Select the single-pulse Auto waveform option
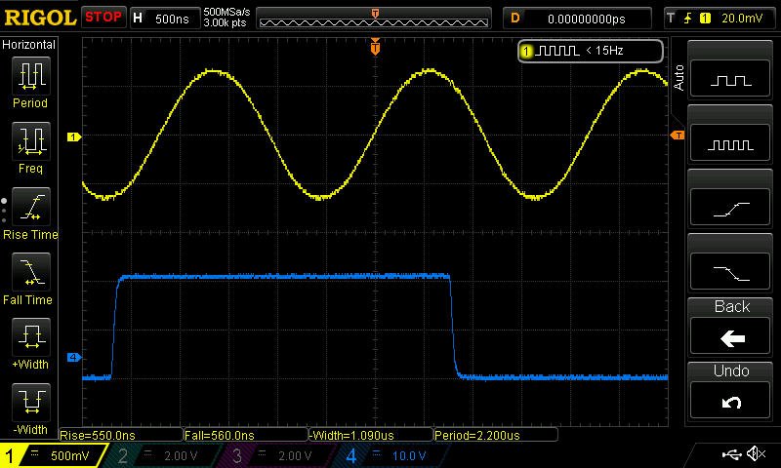 731,81
